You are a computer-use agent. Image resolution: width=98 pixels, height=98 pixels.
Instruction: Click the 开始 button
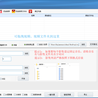[23, 79]
